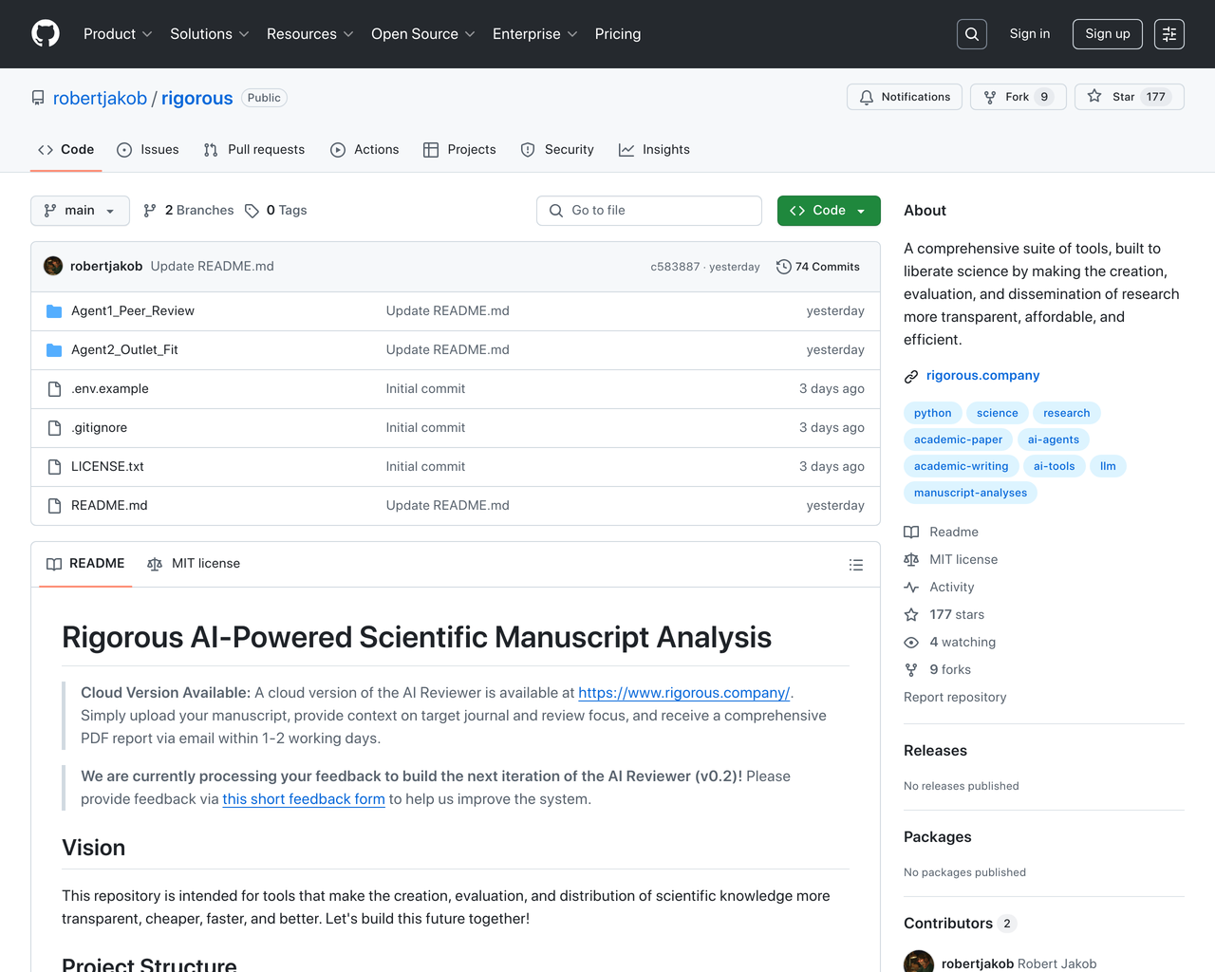Click the GitHub logo icon
The height and width of the screenshot is (972, 1215).
pos(46,34)
